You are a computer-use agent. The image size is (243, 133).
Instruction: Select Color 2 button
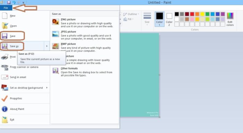169,19
